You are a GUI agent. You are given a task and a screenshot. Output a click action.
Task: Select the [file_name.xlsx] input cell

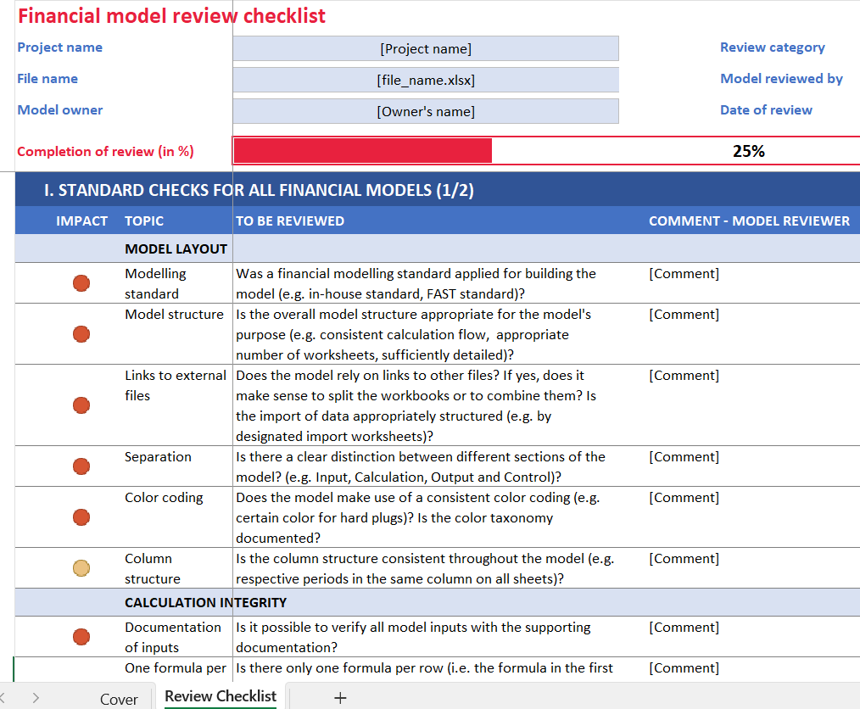426,80
